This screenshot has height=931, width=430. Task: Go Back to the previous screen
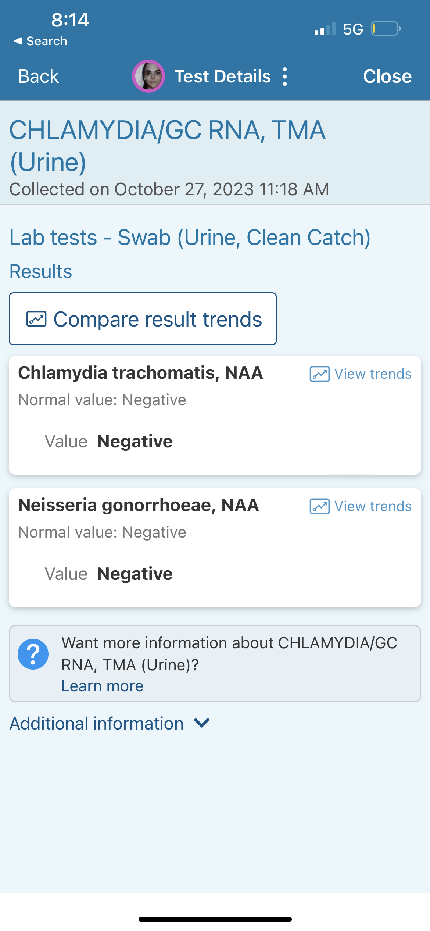[x=39, y=76]
